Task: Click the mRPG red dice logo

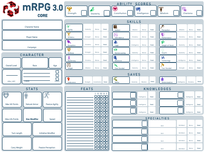Action: 11,9
